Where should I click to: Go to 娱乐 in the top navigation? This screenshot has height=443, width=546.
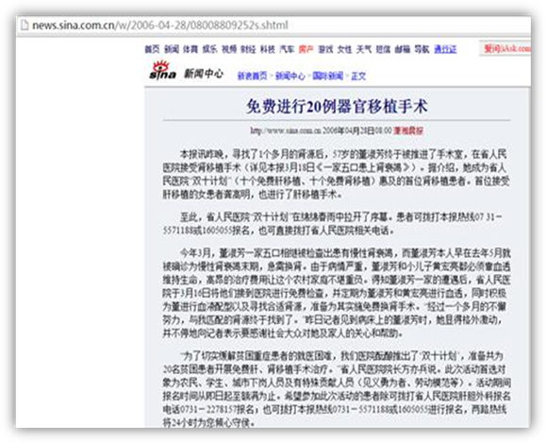pyautogui.click(x=209, y=49)
